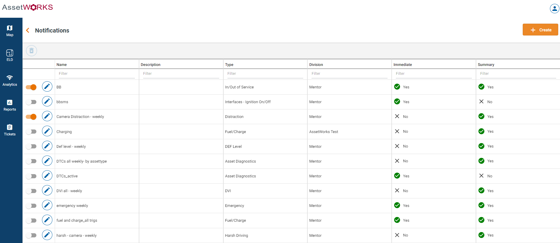Edit the BB notification
560x243 pixels.
tap(47, 87)
